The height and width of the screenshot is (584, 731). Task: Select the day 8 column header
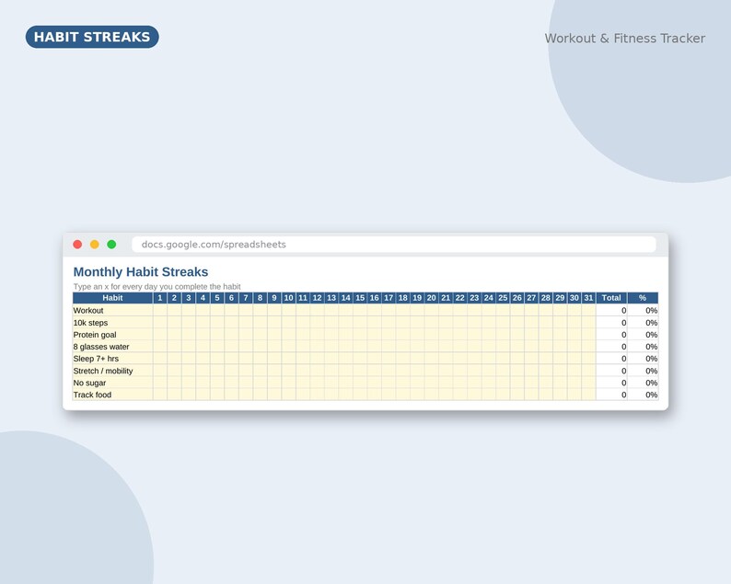[261, 298]
